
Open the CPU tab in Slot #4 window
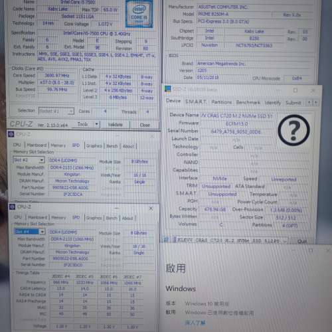18,217
